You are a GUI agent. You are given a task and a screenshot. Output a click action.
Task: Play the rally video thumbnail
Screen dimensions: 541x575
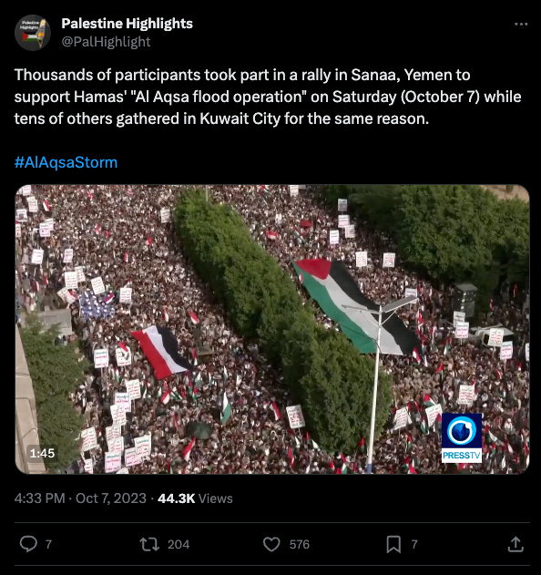point(272,329)
